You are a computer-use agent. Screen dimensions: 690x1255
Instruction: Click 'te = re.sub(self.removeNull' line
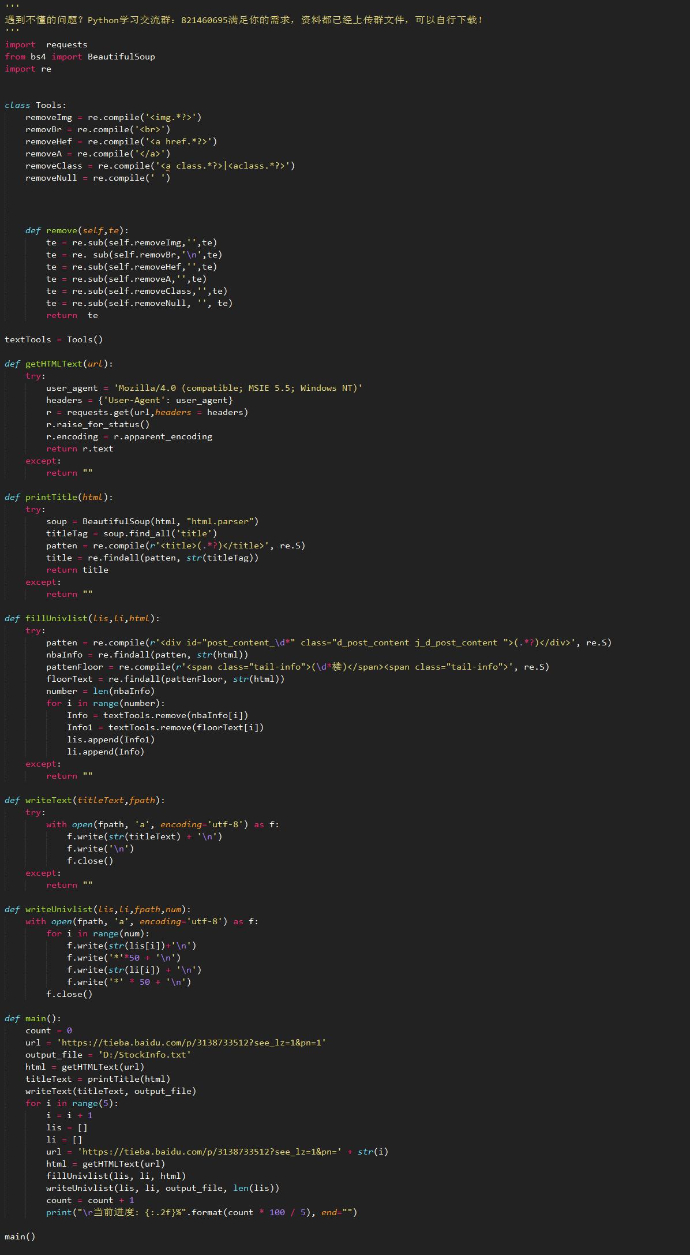pos(140,303)
